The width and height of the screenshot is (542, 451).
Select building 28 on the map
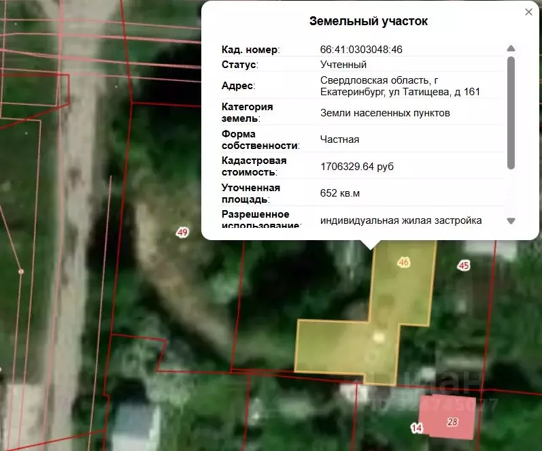[x=447, y=416]
